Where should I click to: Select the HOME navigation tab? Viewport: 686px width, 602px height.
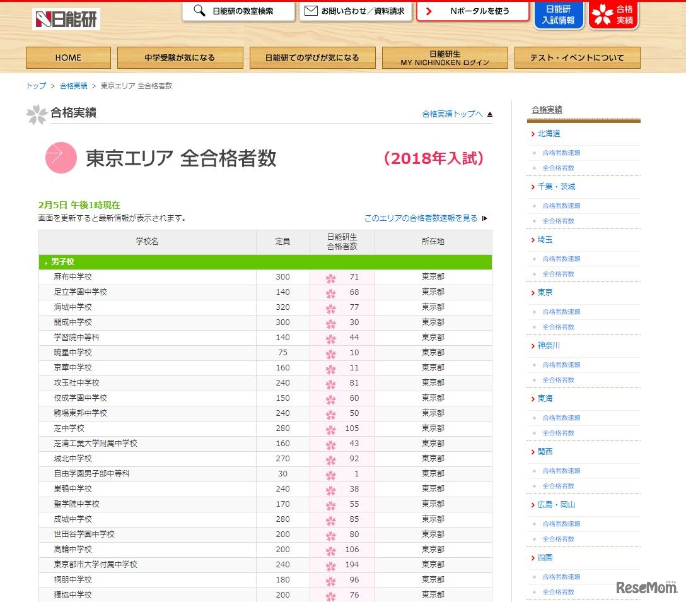67,57
